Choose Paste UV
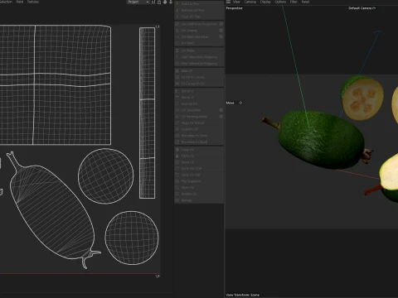The width and height of the screenshot is (398, 298). click(x=199, y=156)
